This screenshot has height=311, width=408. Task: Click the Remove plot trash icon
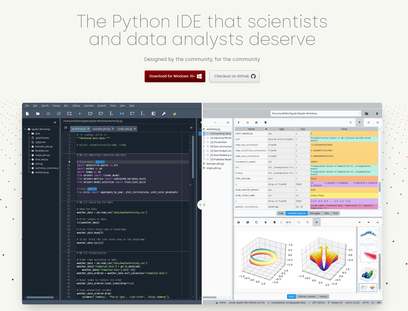point(266,222)
